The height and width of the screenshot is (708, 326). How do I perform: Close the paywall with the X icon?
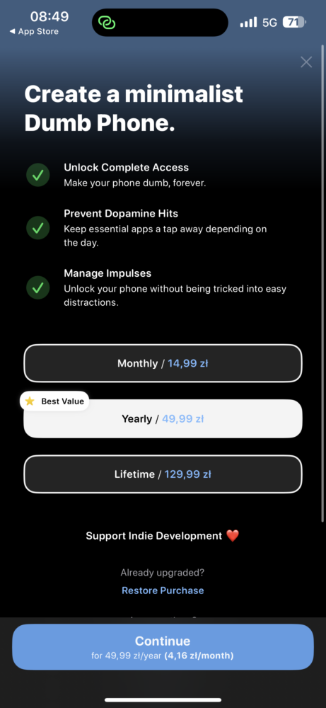[x=306, y=62]
